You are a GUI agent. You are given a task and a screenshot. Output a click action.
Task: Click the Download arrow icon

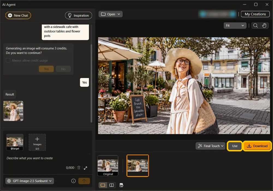click(249, 146)
